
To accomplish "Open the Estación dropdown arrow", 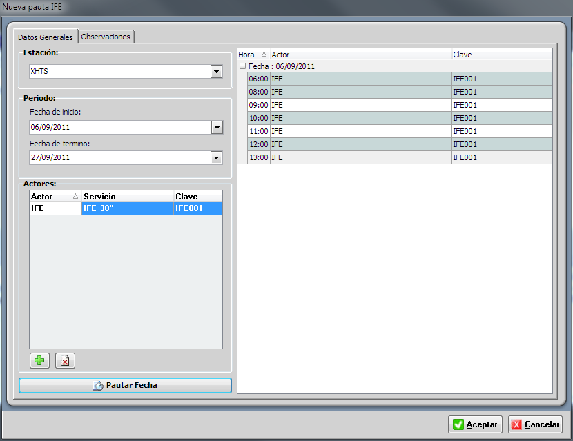I will [x=216, y=71].
